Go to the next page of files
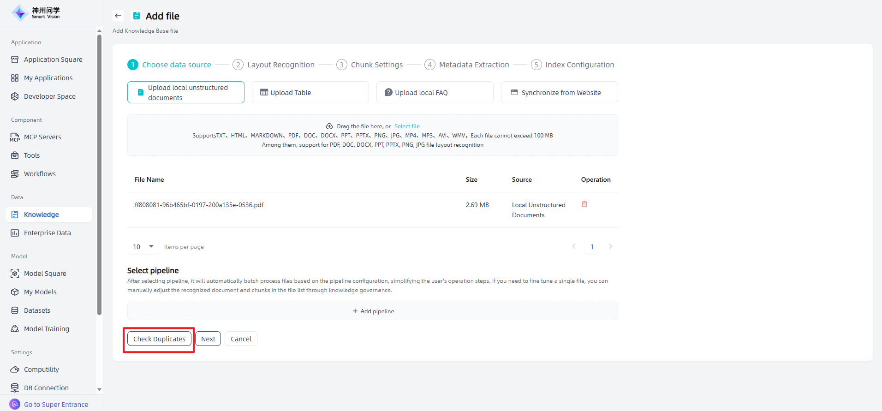Image resolution: width=882 pixels, height=411 pixels. [610, 247]
